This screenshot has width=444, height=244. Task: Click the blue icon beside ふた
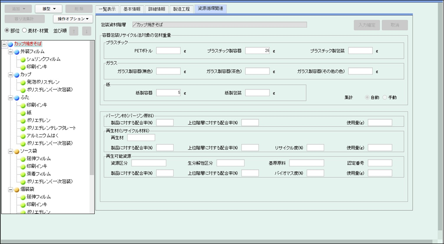[x=17, y=98]
